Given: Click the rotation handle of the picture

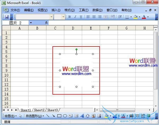Looking at the screenshot, I should pos(77,49).
